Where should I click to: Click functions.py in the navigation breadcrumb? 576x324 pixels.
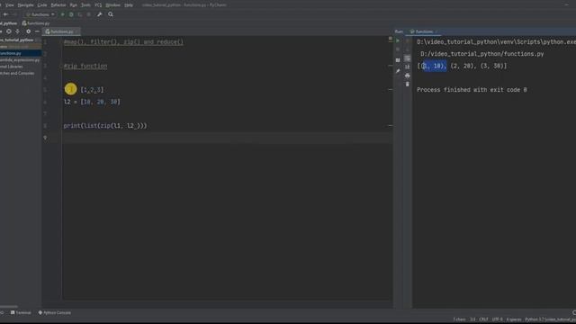tap(36, 23)
